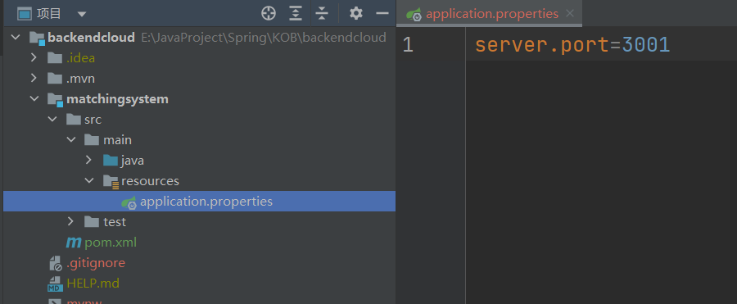Viewport: 737px width, 304px height.
Task: Expand the java folder
Action: point(88,161)
